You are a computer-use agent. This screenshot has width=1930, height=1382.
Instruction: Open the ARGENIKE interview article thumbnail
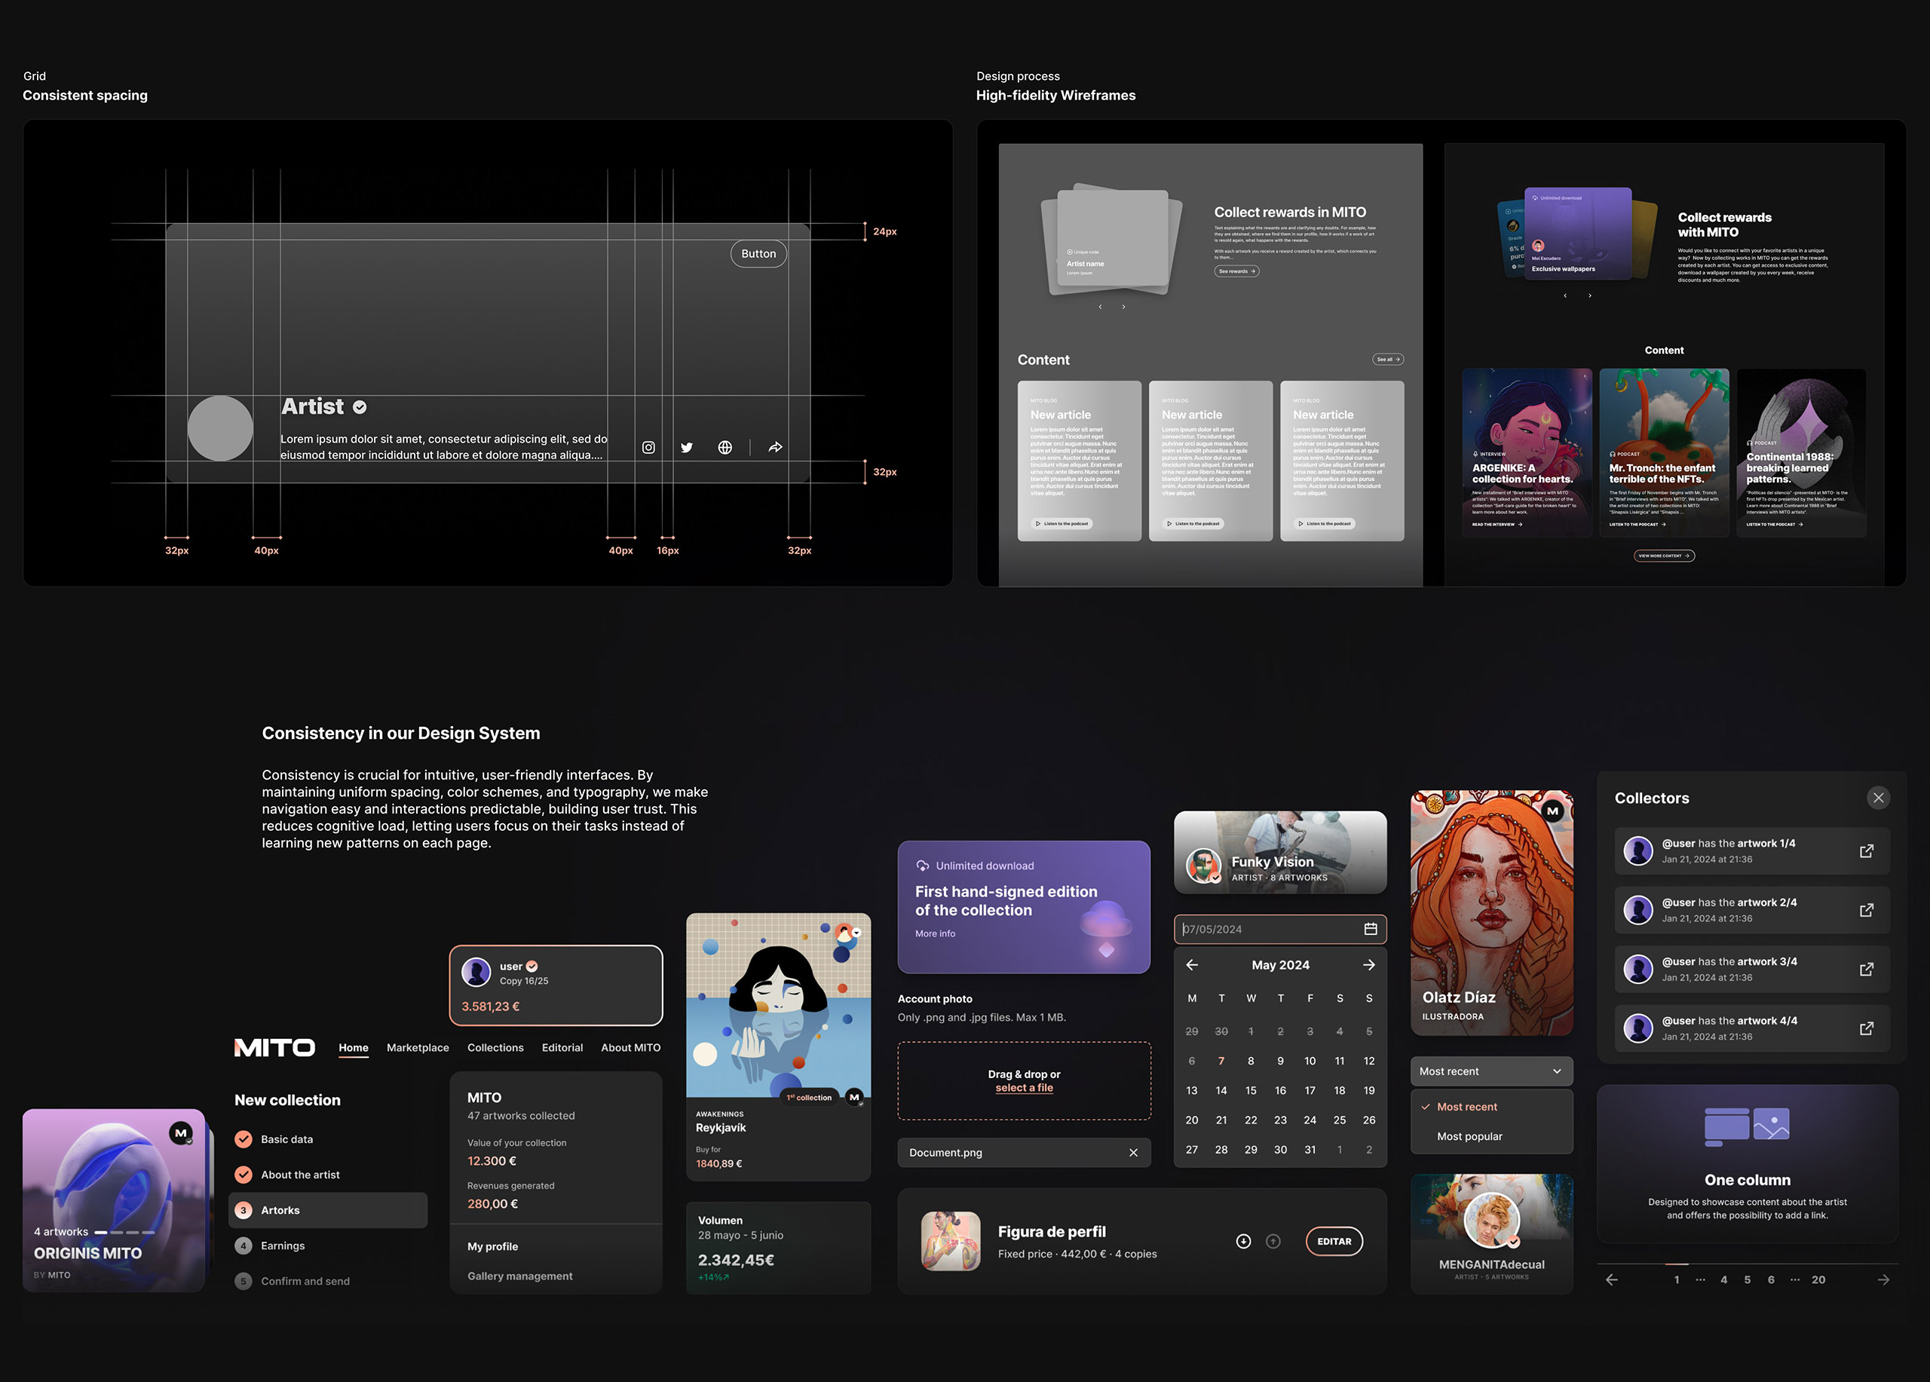click(1527, 452)
